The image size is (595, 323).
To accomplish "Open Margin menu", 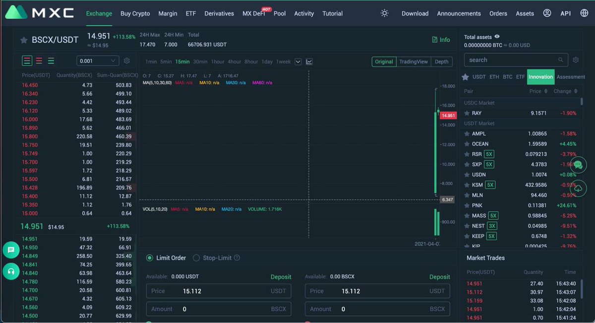I will (x=168, y=13).
